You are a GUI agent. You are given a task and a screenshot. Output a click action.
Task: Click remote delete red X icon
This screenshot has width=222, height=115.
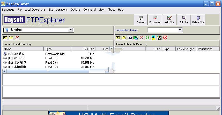point(141,38)
